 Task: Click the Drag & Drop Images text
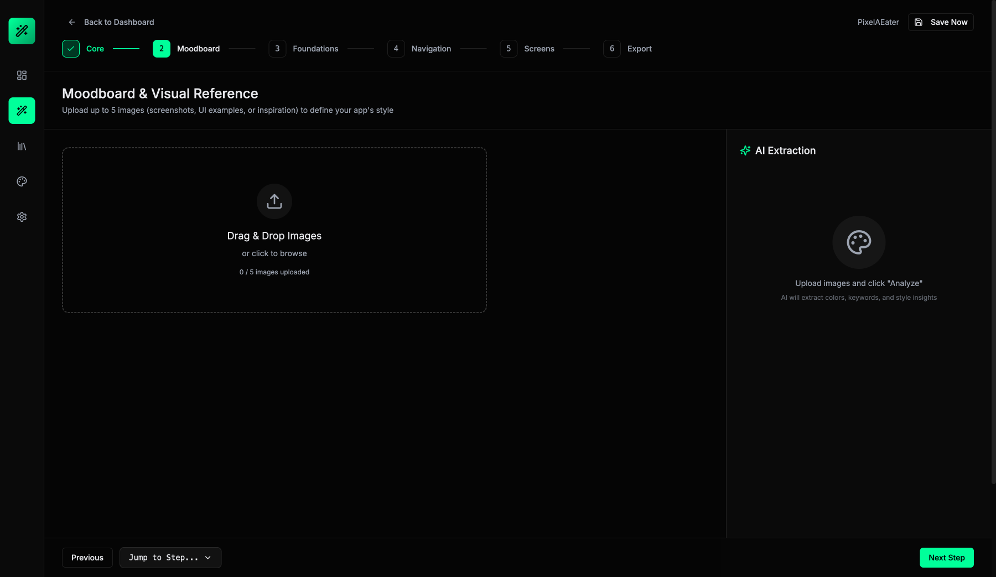point(274,236)
